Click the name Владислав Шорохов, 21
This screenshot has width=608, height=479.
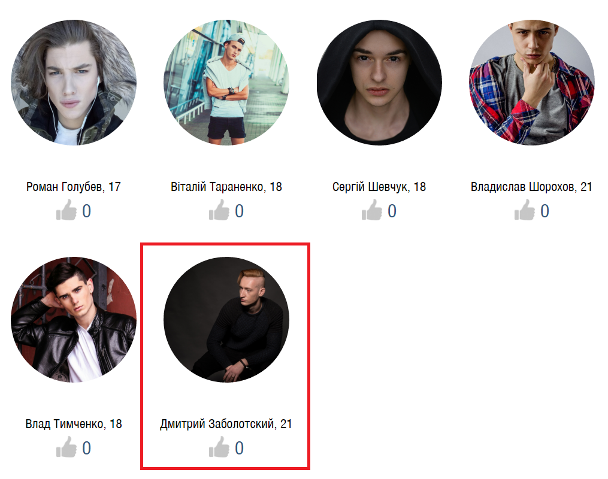coord(531,187)
